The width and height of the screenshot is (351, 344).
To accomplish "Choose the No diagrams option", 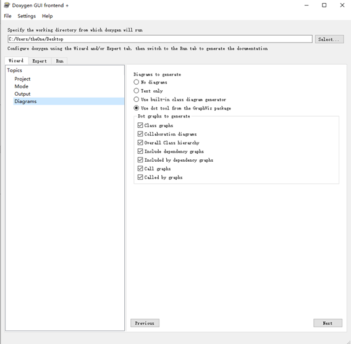I will tap(150, 82).
